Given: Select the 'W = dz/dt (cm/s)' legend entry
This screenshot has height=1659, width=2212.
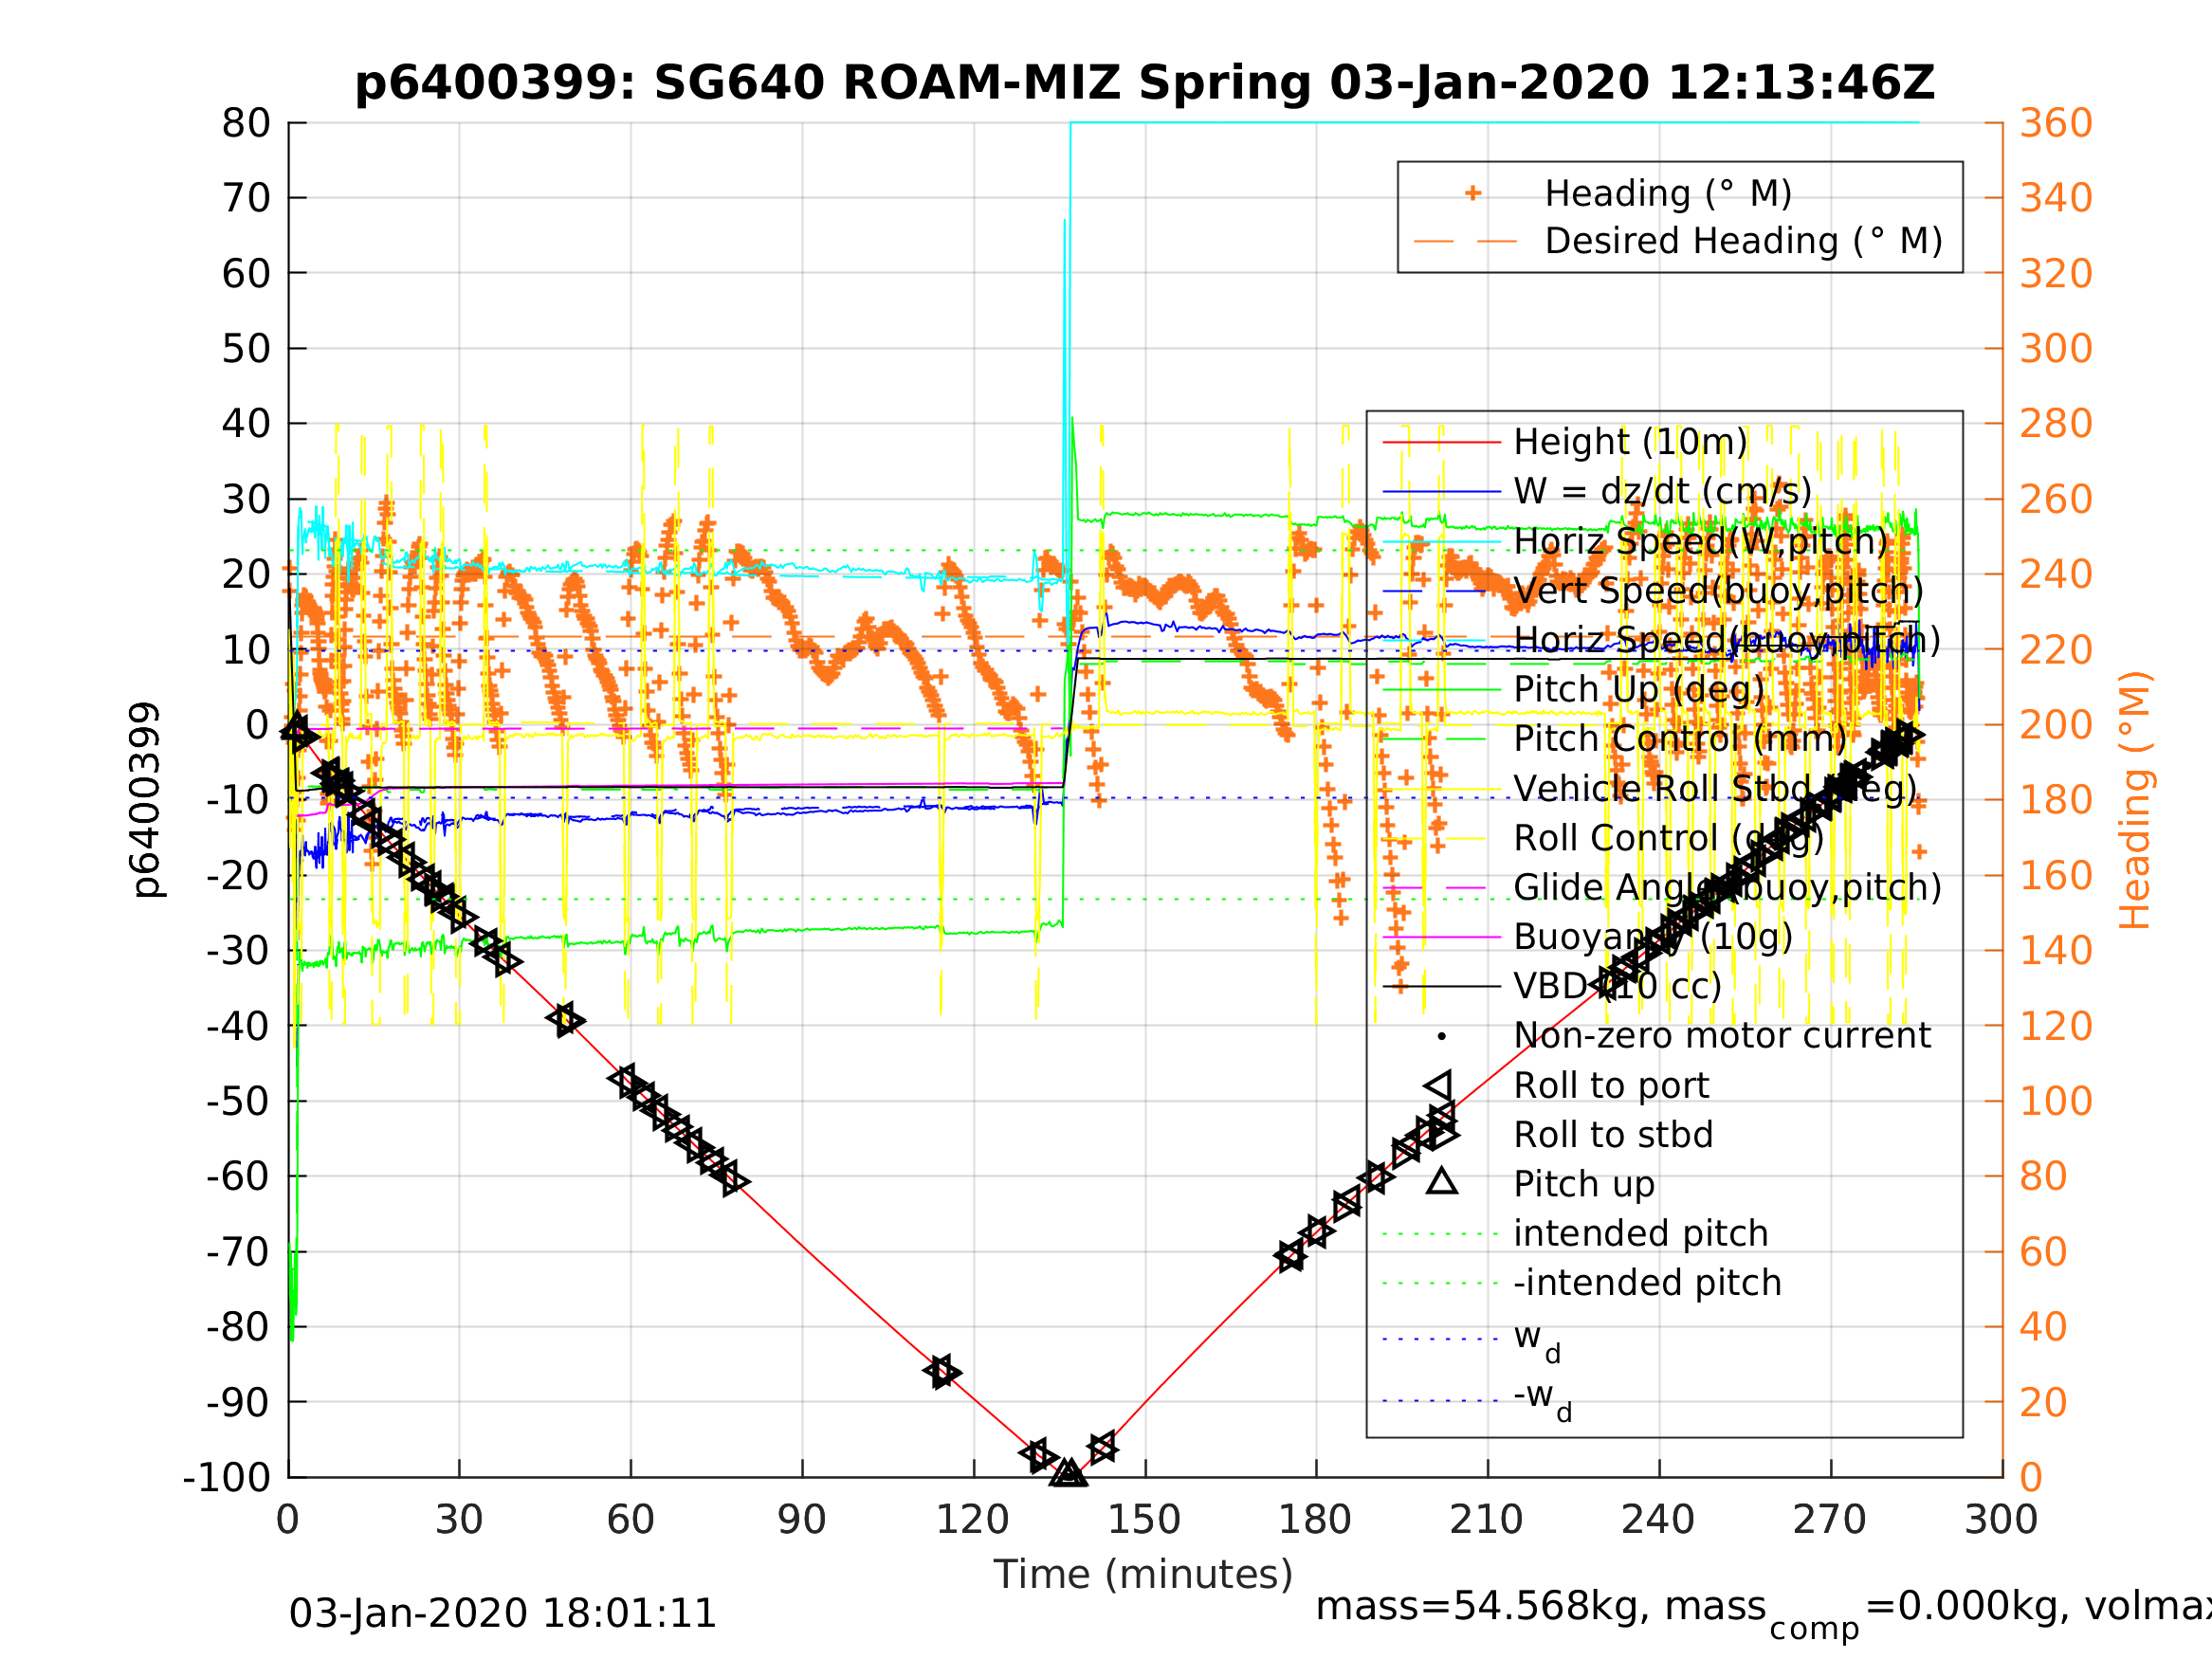Looking at the screenshot, I should [1662, 491].
